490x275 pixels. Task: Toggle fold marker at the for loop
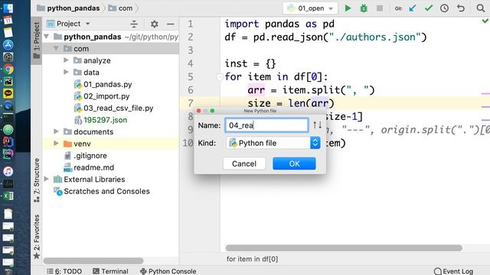[220, 76]
